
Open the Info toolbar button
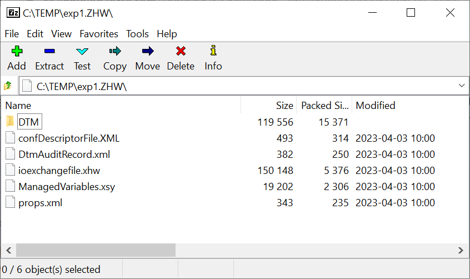point(213,58)
